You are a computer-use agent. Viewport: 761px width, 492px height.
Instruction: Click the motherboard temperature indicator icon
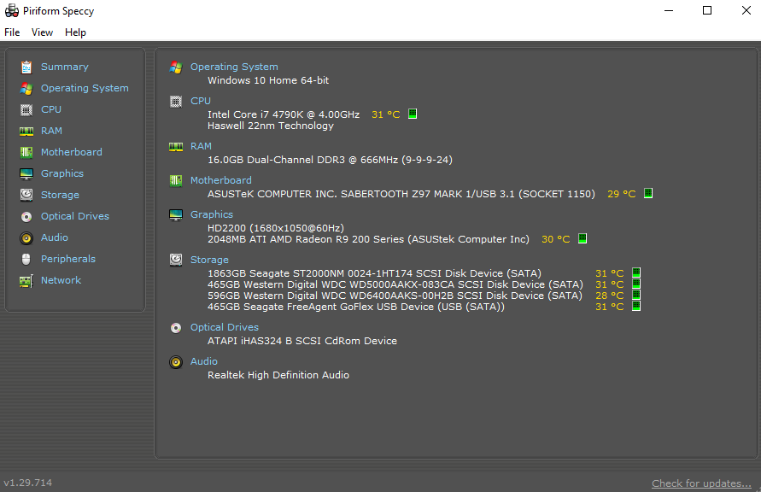648,193
